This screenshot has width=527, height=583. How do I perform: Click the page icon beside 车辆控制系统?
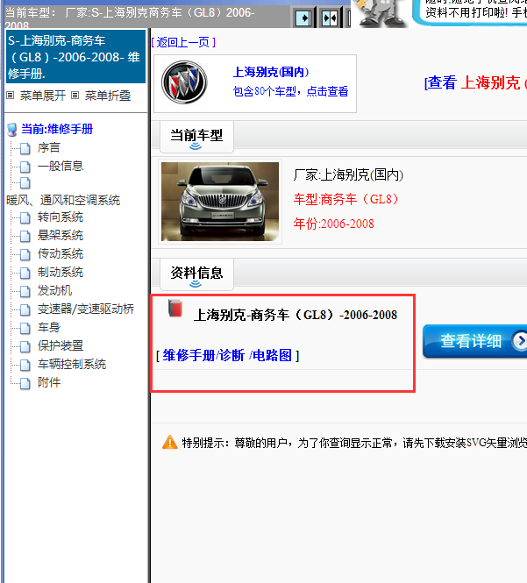pyautogui.click(x=25, y=365)
